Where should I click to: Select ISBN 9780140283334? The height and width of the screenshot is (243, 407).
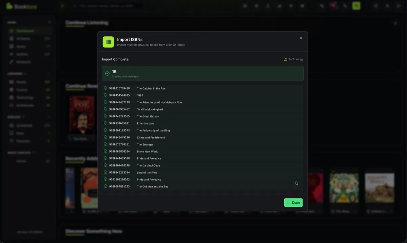point(119,173)
